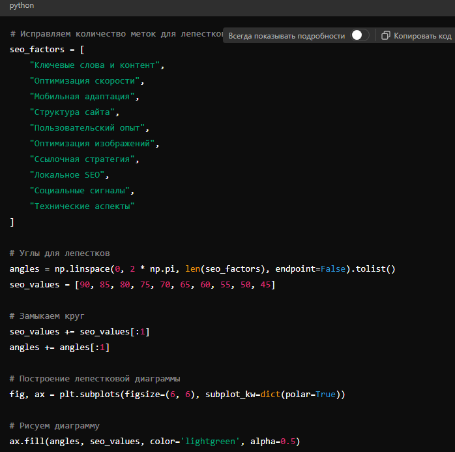Click 'plt.subplots' in the figure line
455x452 pixels.
[x=83, y=395]
